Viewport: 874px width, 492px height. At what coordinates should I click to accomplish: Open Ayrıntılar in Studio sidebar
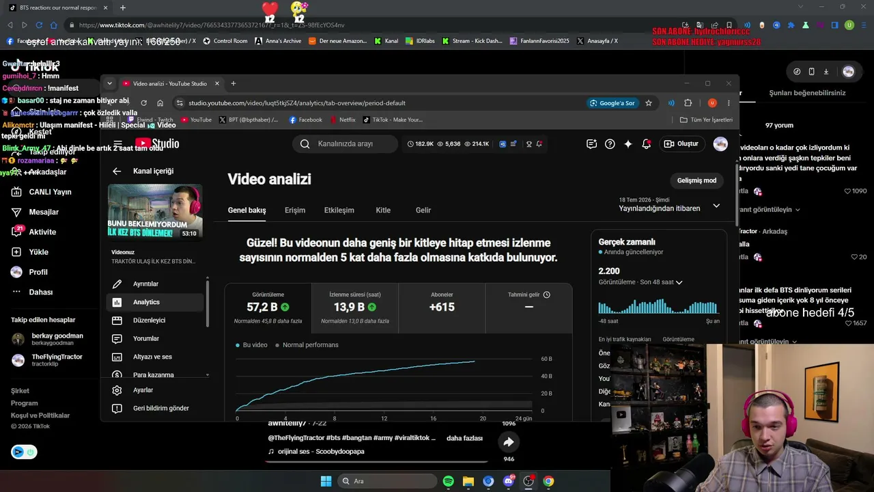156,284
